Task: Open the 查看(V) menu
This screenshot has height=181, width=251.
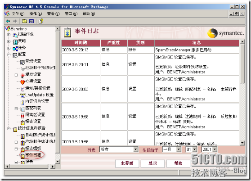Action: 53,14
